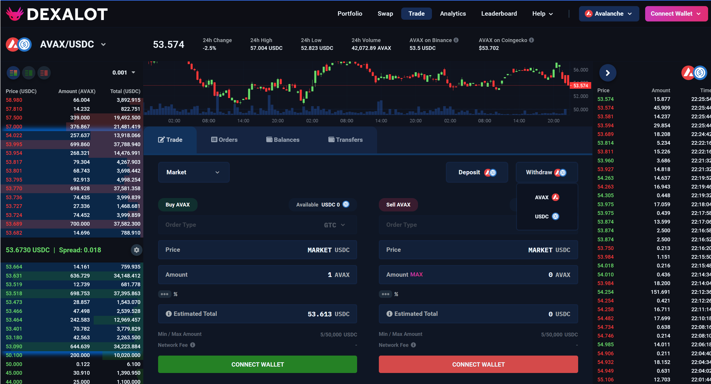Open the Deposit token dropdown

click(477, 172)
